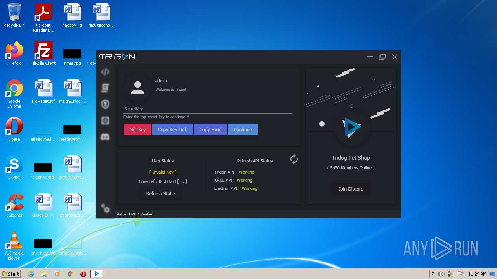Click the 5430 Members Online text
497x279 pixels.
tap(351, 168)
